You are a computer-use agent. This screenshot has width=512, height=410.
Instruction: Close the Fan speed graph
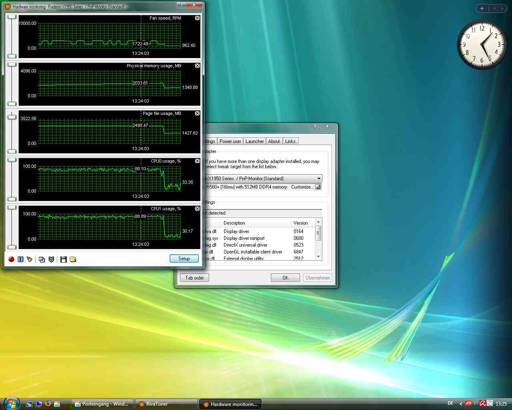pos(197,18)
